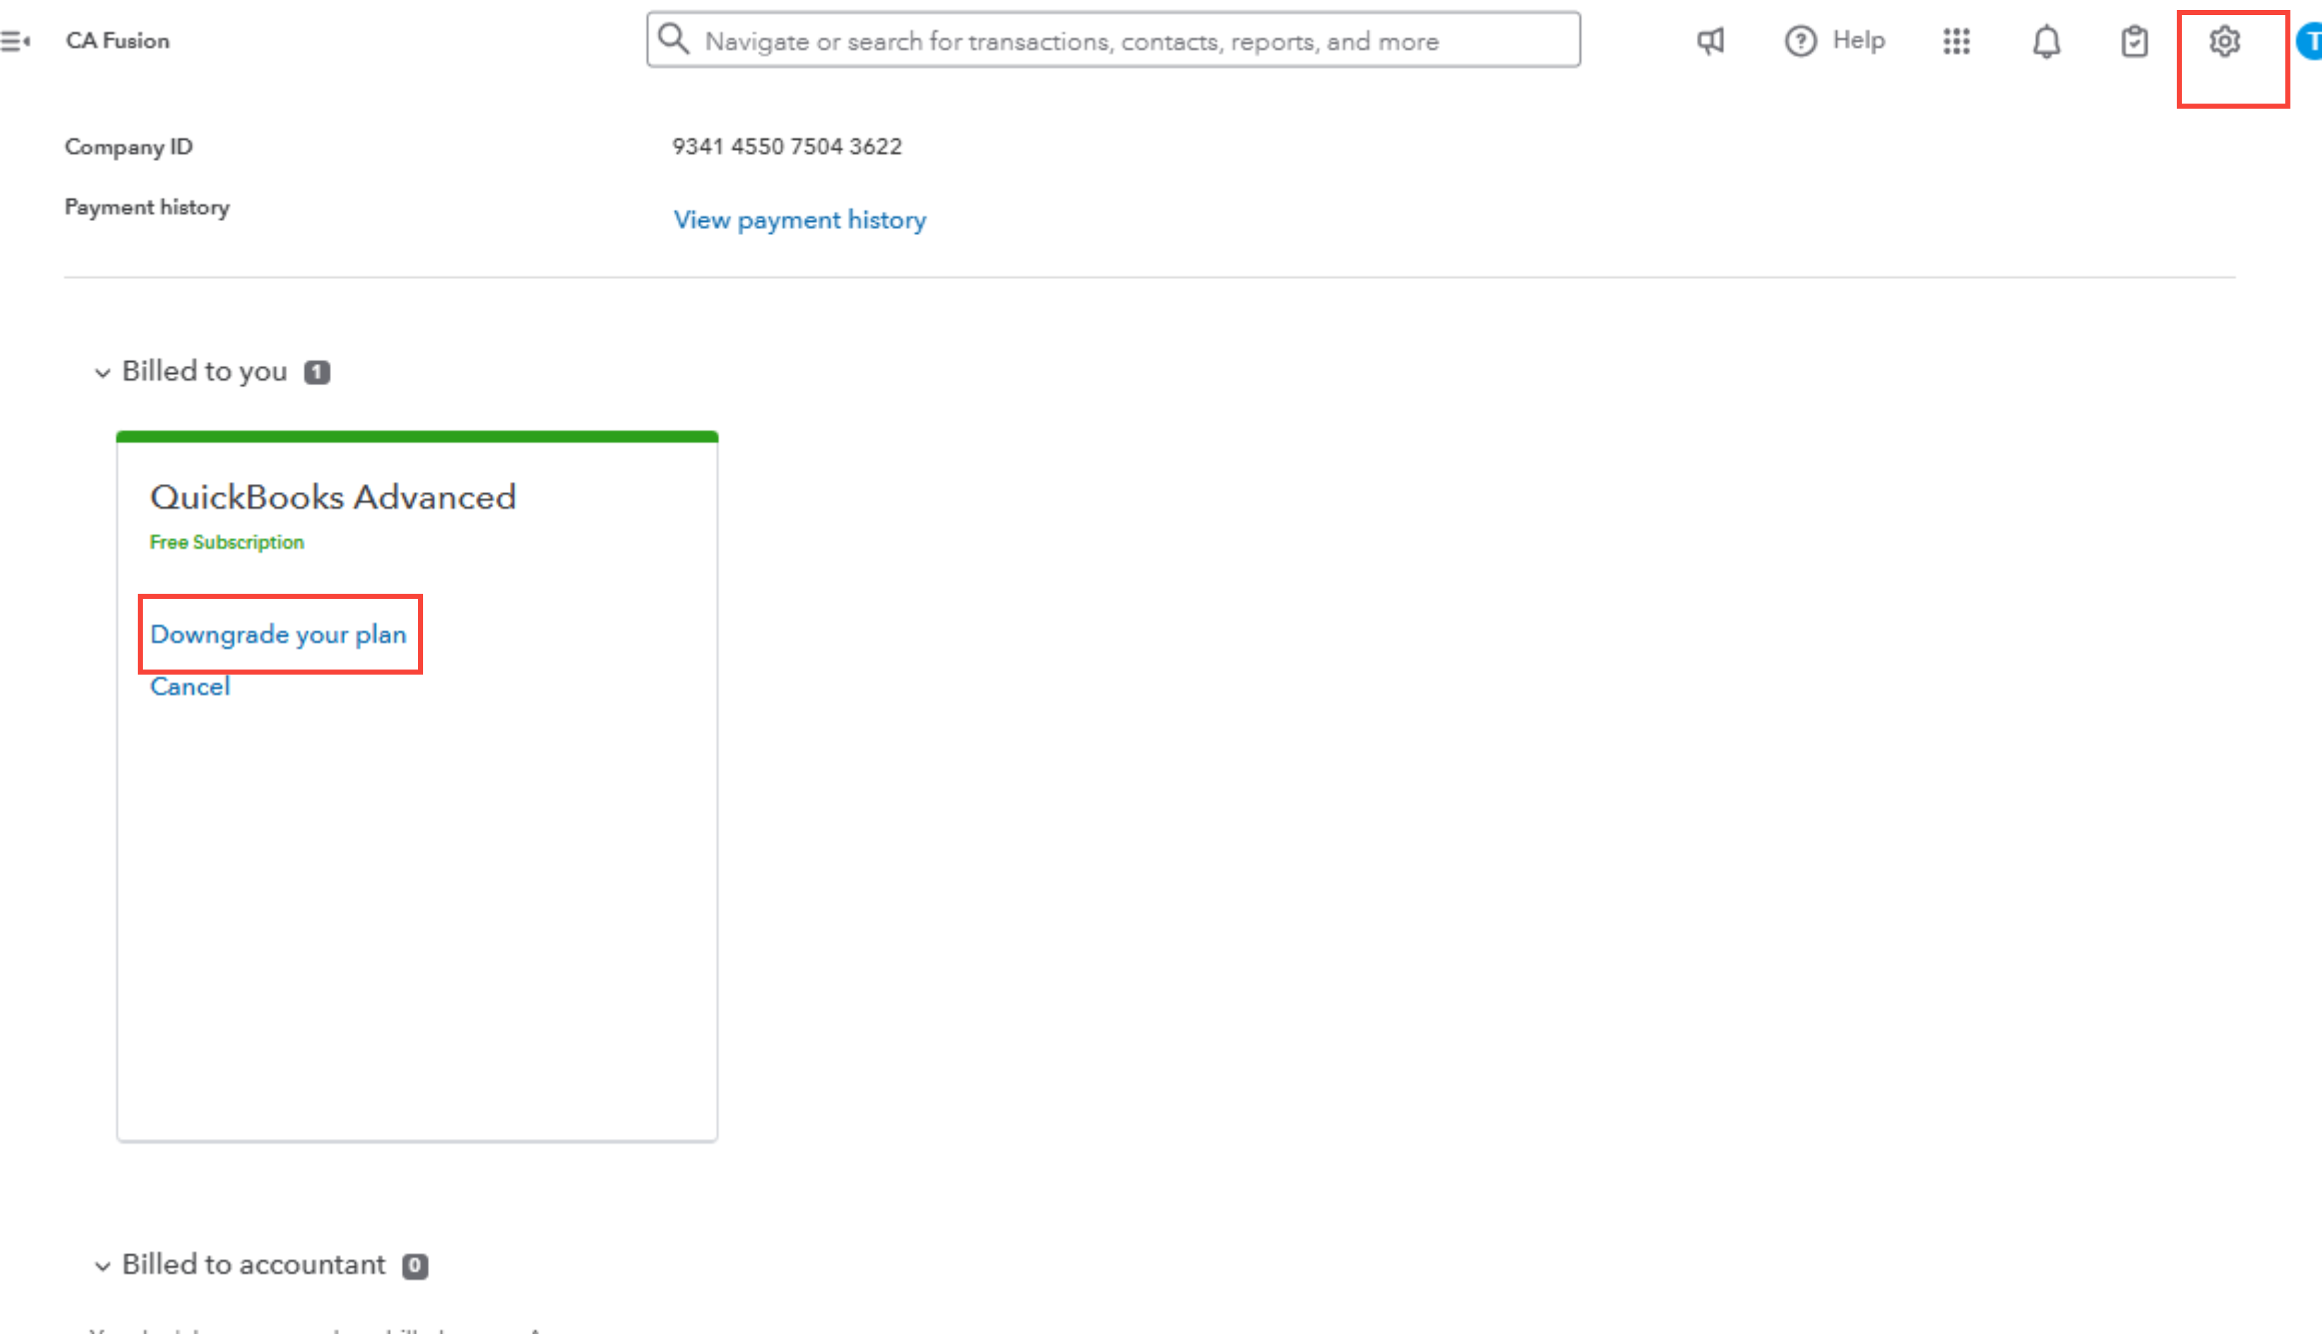
Task: Open the notifications bell icon
Action: click(x=2047, y=42)
